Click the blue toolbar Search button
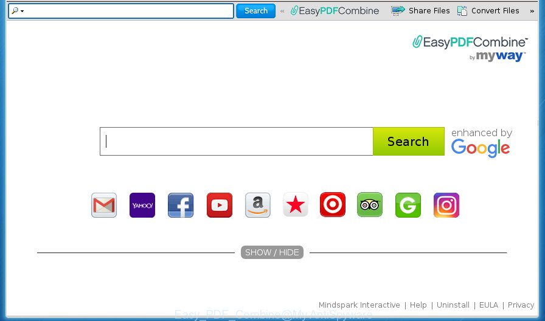Screen dimensions: 545x321 (256, 11)
